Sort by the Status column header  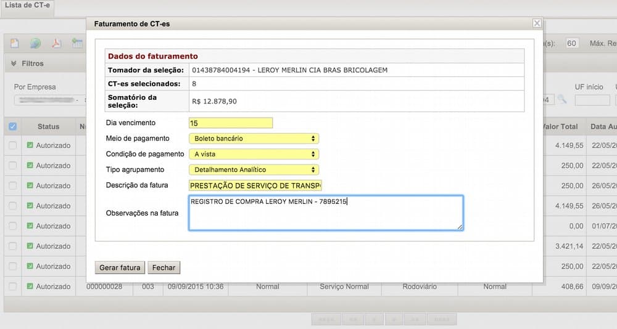point(48,126)
